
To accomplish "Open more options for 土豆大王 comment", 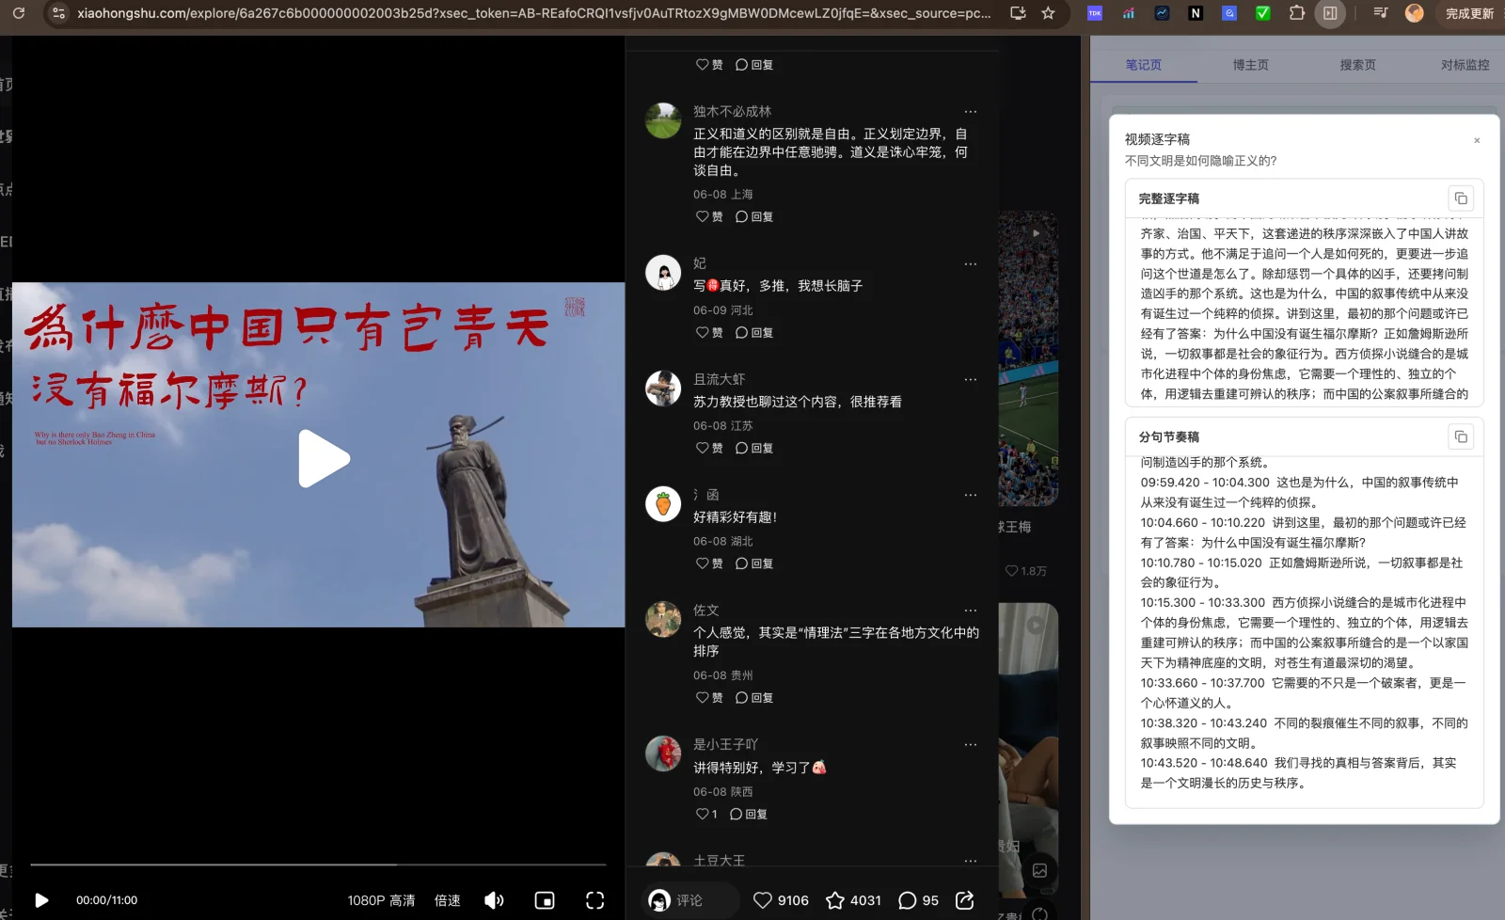I will point(971,861).
